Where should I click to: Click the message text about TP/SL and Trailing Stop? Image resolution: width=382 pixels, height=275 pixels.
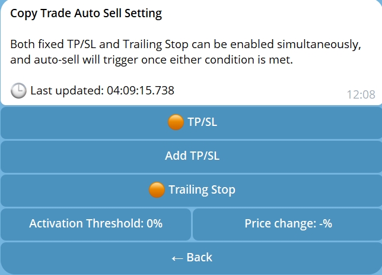click(186, 52)
